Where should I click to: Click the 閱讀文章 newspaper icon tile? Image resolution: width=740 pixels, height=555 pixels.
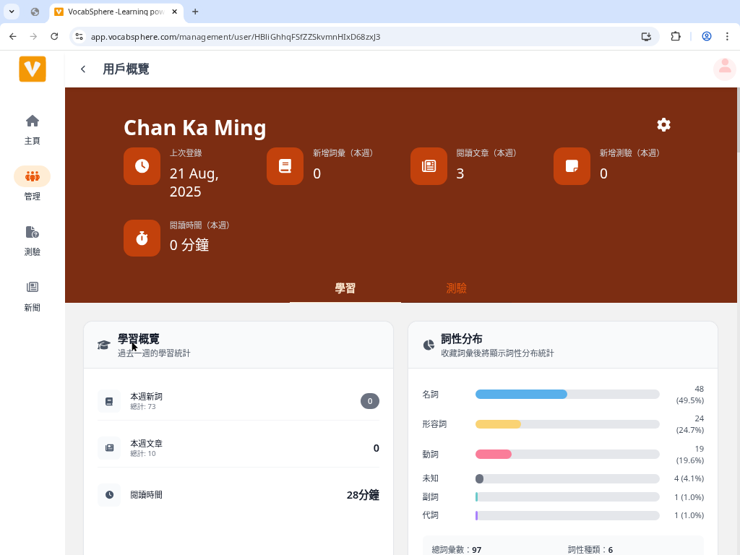(429, 166)
